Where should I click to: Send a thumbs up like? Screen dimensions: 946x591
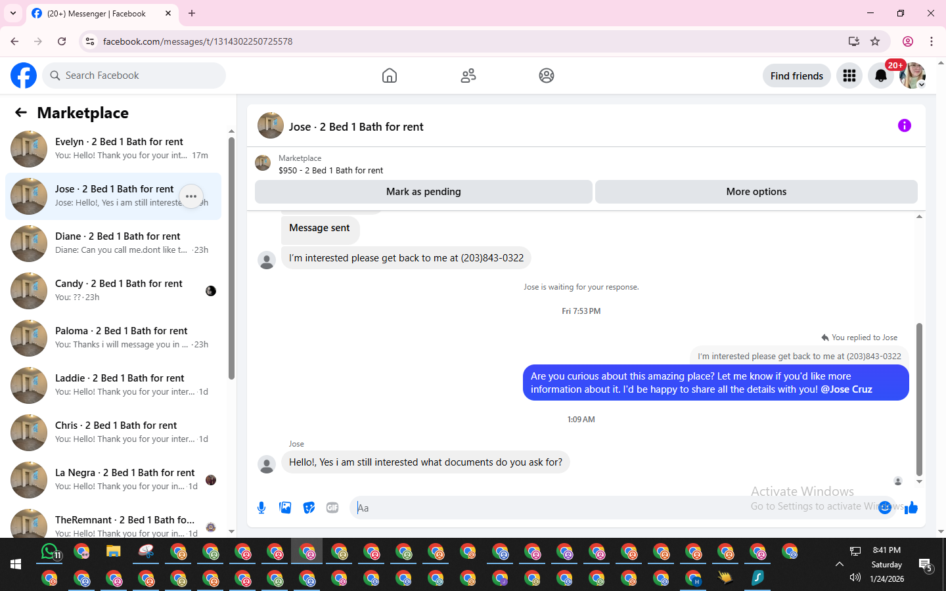point(911,508)
